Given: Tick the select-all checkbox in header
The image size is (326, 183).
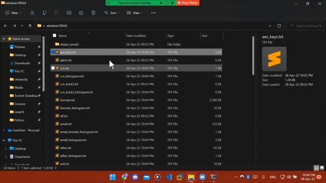Looking at the screenshot, I should pyautogui.click(x=55, y=36).
